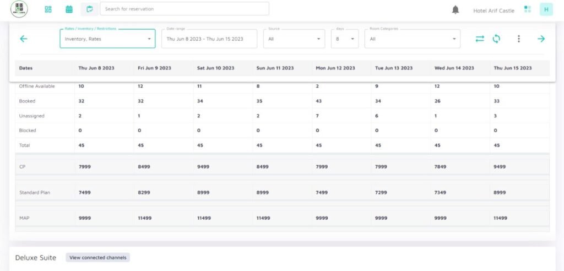Refresh inventory using the sync icon

pyautogui.click(x=496, y=39)
